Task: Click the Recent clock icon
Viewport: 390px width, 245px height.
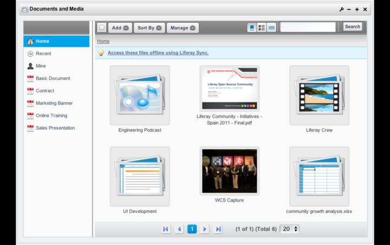Action: 30,54
